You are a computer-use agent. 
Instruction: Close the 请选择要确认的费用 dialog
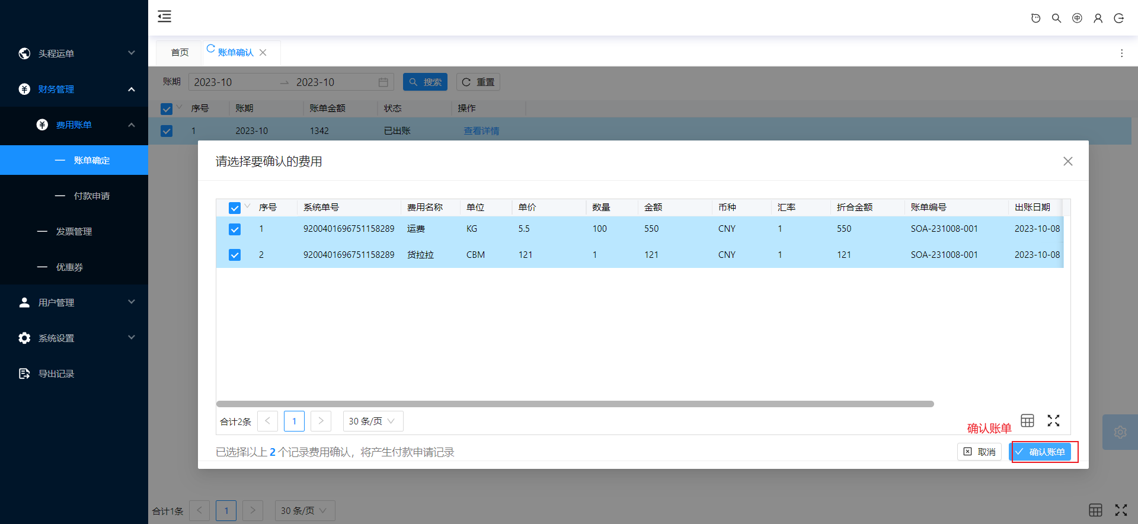[1068, 161]
